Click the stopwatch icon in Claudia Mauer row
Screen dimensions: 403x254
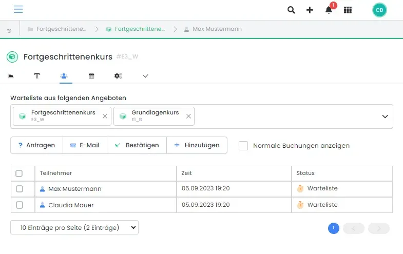[300, 205]
